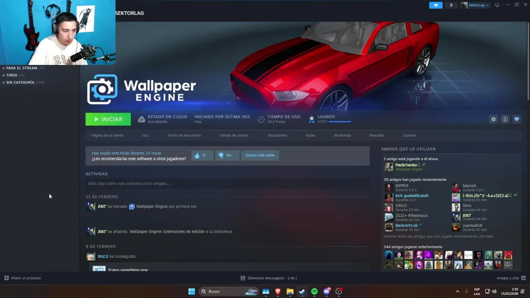Open File Explorer from taskbar
530x298 pixels.
290,291
